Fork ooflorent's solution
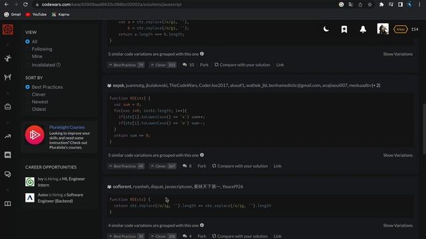The image size is (426, 239). (x=202, y=236)
